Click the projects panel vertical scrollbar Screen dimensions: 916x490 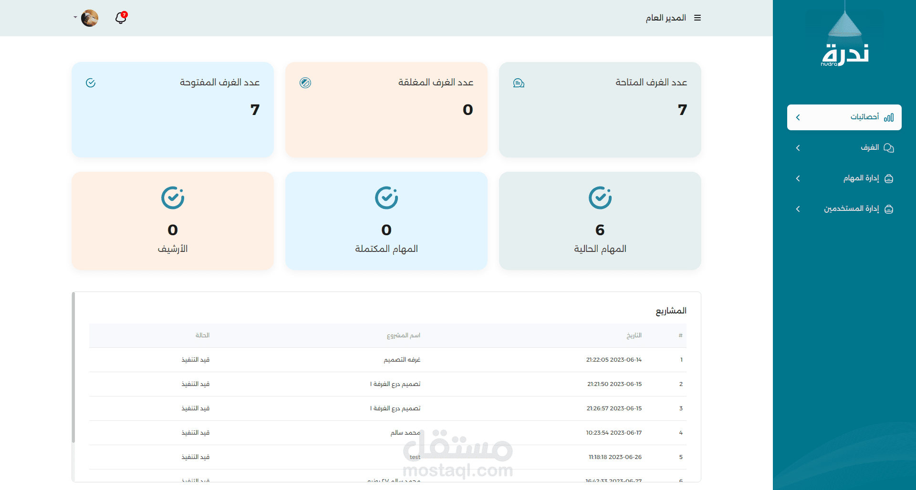[73, 367]
